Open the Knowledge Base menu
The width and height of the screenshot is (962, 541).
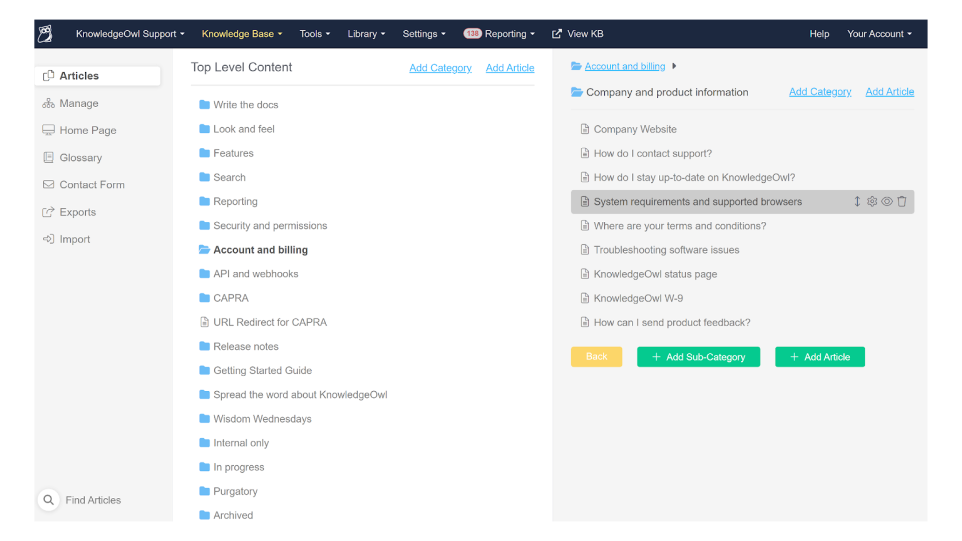pyautogui.click(x=242, y=34)
